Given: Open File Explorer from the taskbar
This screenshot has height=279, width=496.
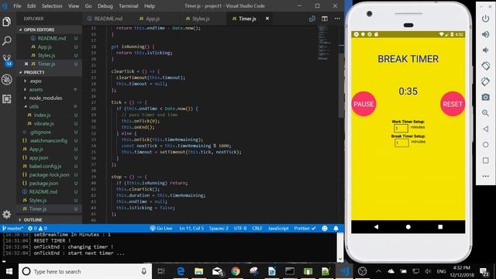Looking at the screenshot, I should [199, 271].
